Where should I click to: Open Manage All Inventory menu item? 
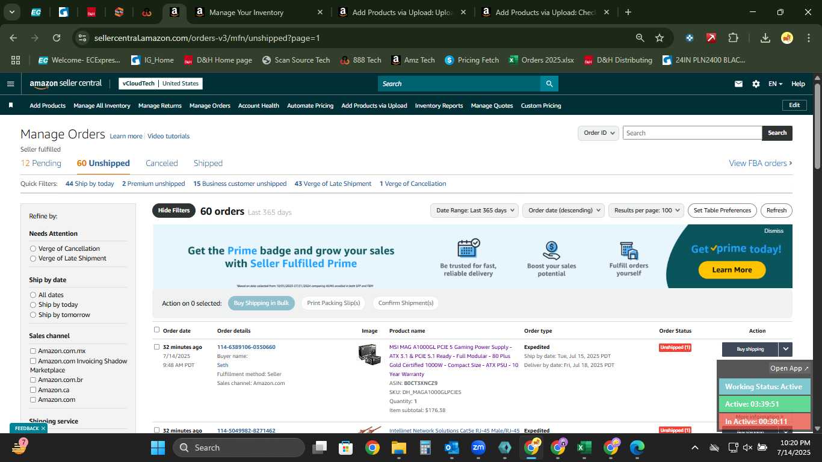[102, 105]
